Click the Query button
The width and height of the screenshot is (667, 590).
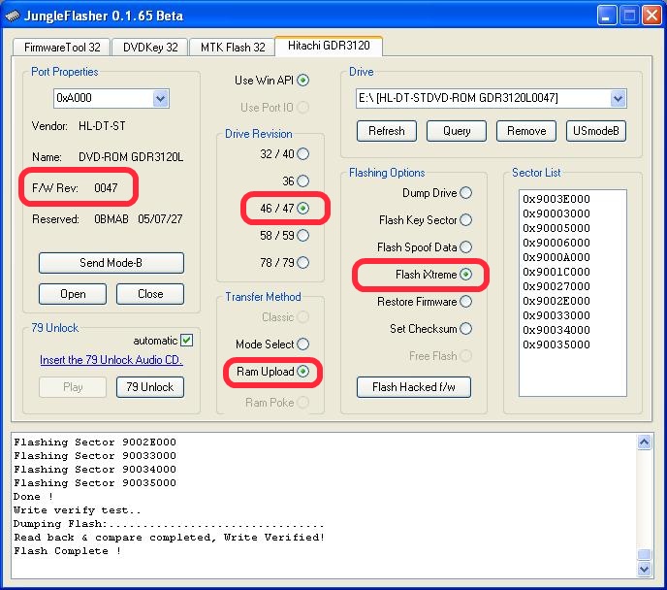(457, 131)
